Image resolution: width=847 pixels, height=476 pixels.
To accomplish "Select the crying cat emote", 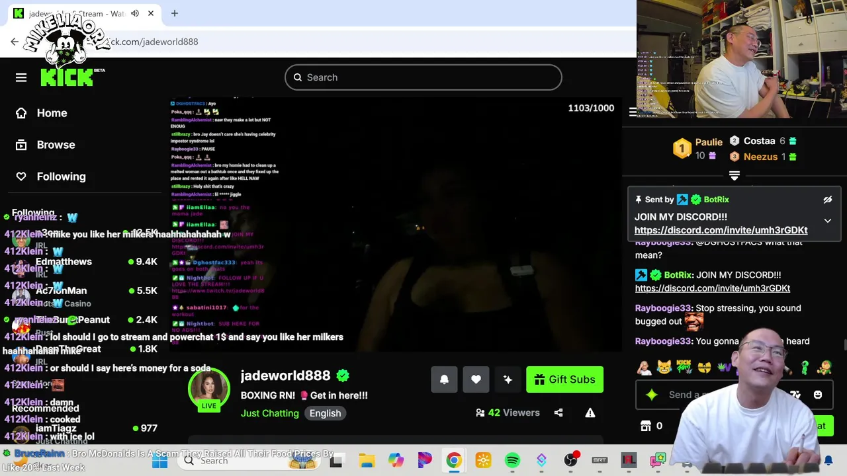I will click(x=664, y=368).
